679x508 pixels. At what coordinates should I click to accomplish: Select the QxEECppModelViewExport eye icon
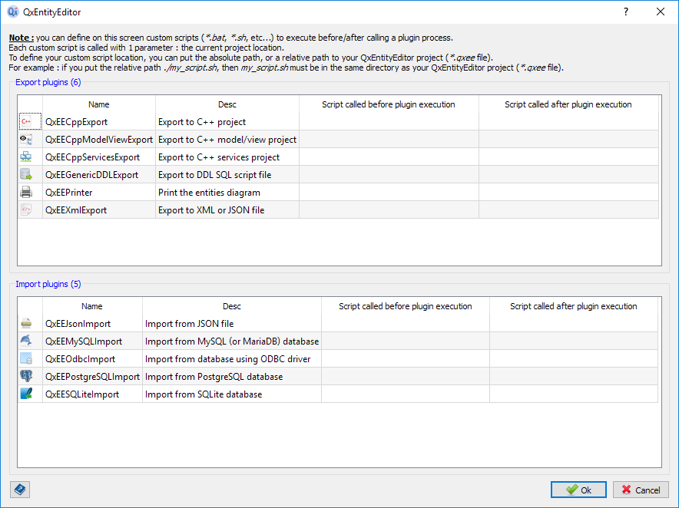26,140
